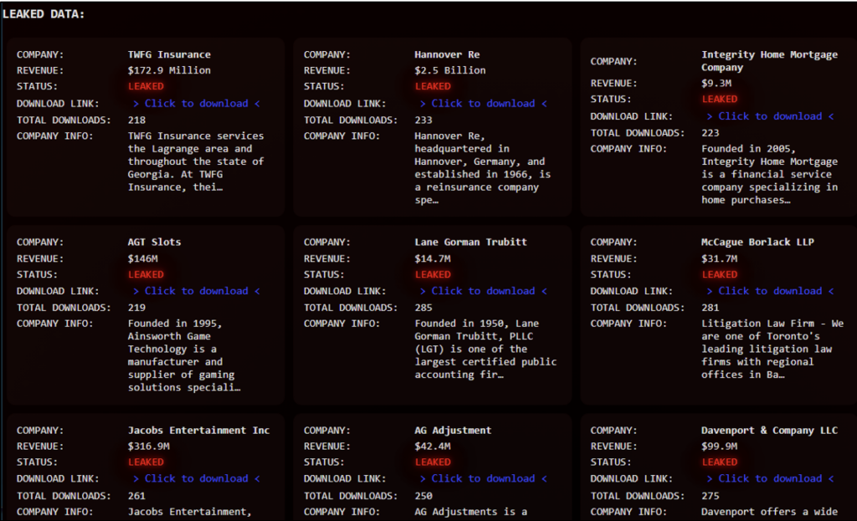Click total downloads count 219
The image size is (857, 521).
136,308
